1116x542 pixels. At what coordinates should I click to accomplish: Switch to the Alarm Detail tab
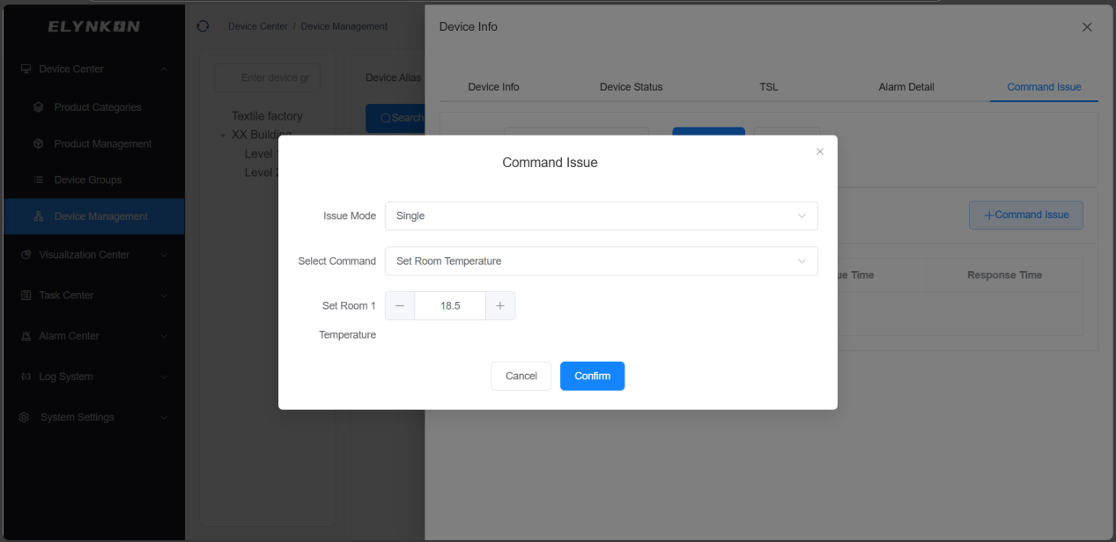click(906, 87)
